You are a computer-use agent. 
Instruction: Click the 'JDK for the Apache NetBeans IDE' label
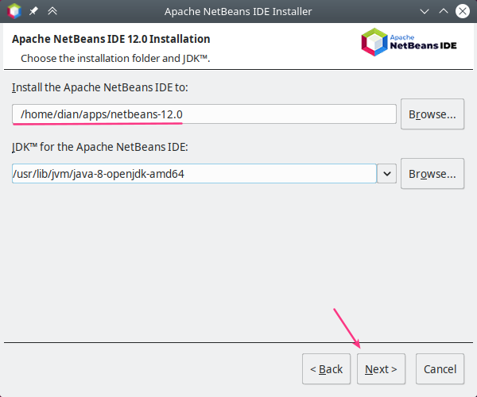pos(99,147)
